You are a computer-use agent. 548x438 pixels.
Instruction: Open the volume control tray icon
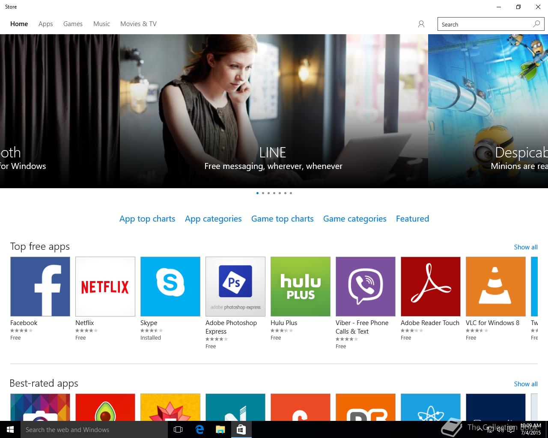coord(500,429)
